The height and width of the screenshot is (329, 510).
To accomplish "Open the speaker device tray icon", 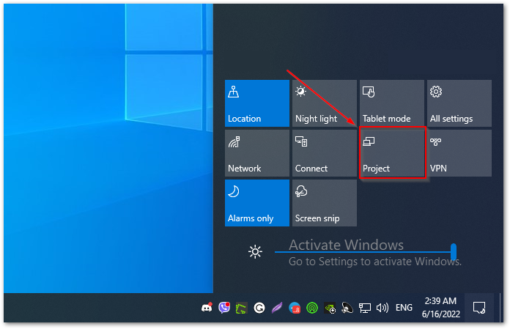I will 347,308.
